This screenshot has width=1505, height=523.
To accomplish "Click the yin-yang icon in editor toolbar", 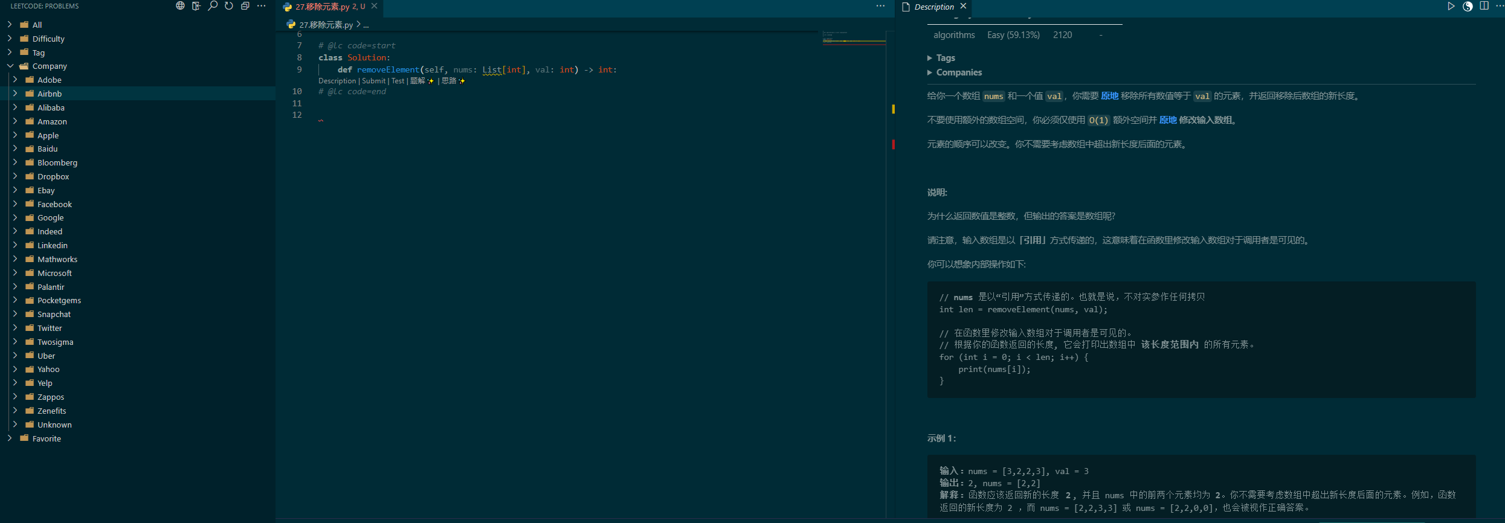I will (1468, 6).
